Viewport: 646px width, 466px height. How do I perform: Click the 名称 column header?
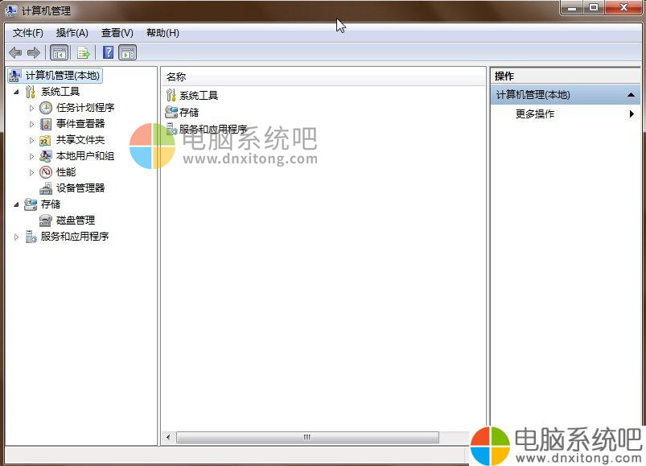click(x=323, y=77)
